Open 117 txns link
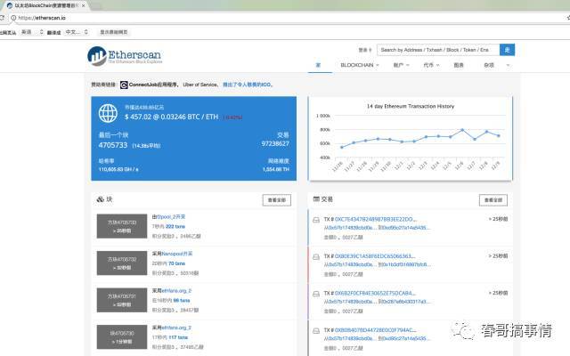Viewport: 570px width, 356px height. (x=178, y=337)
